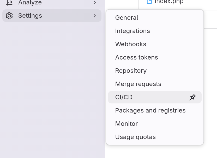Navigate to Monitor settings
Image resolution: width=217 pixels, height=158 pixels.
126,124
